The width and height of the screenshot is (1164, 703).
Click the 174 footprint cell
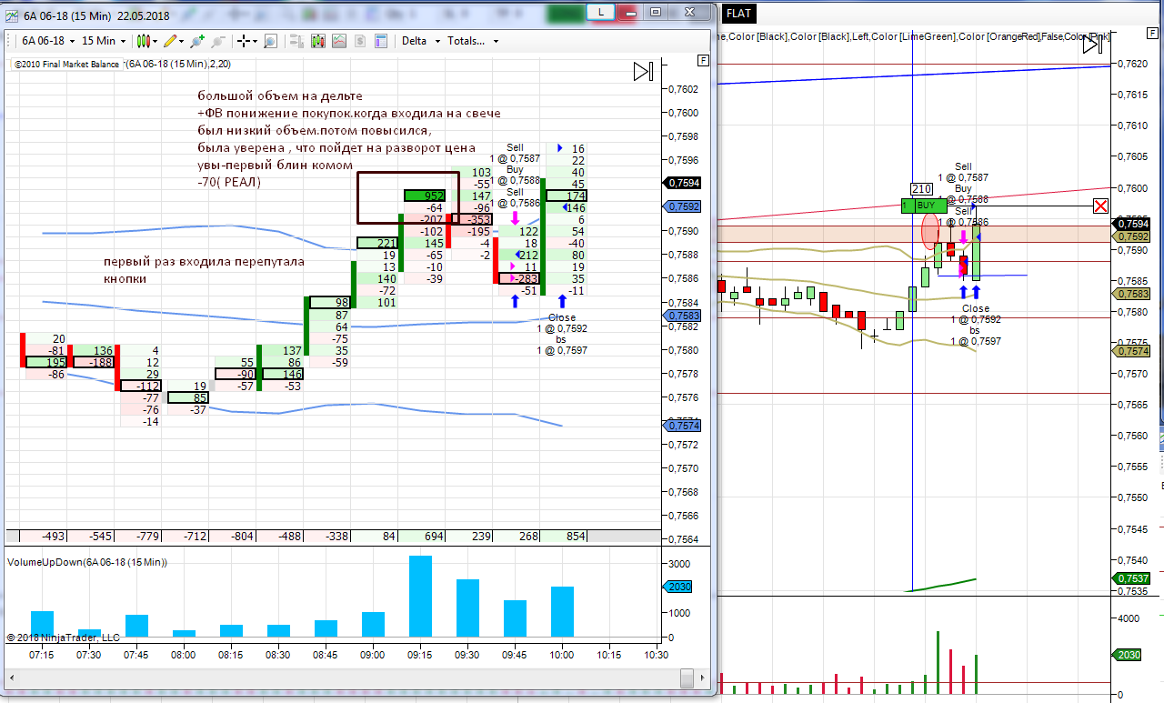(x=567, y=196)
